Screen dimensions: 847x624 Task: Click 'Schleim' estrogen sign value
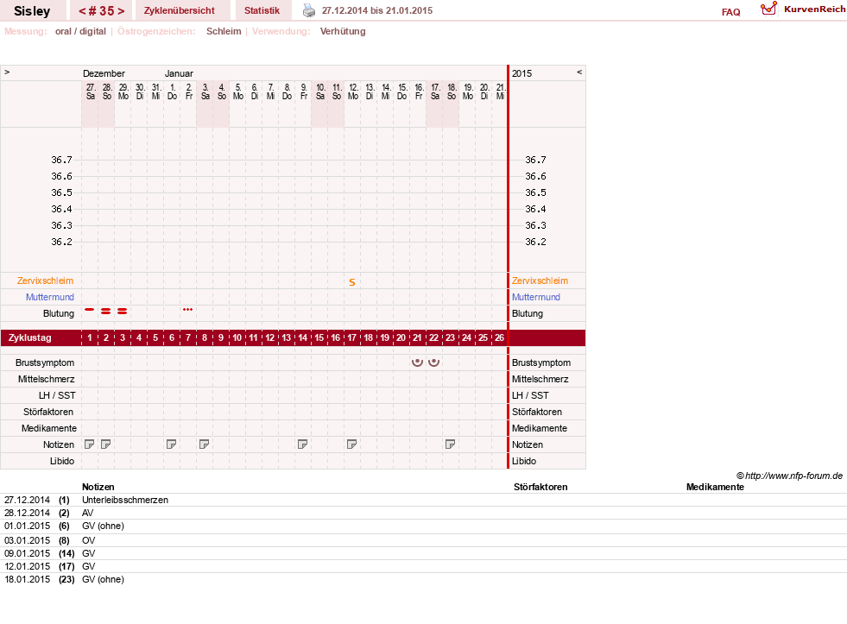click(x=224, y=31)
